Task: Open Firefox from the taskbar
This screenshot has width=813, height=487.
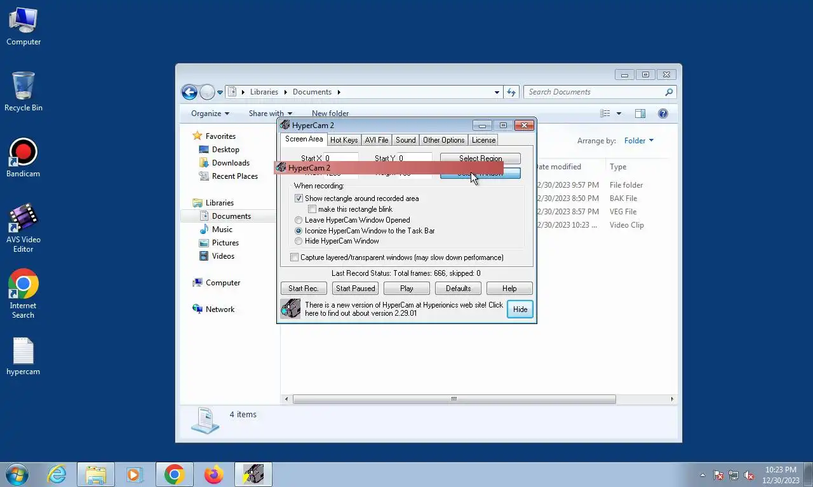Action: pyautogui.click(x=213, y=474)
